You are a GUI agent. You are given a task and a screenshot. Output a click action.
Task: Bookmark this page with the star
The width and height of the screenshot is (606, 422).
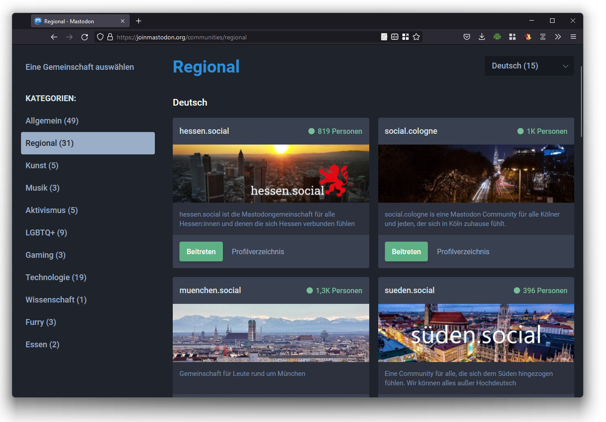[x=416, y=37]
